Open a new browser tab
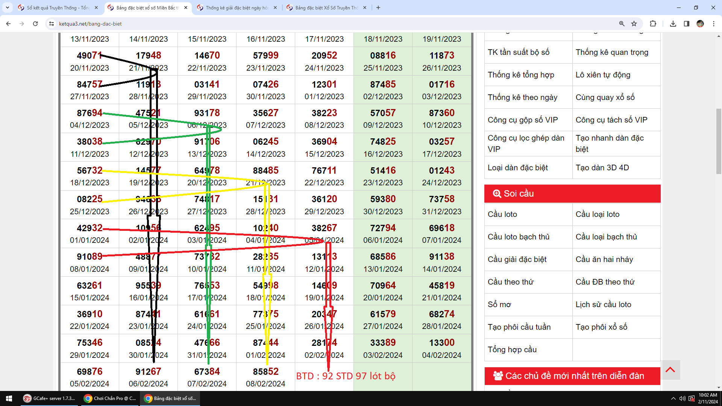 pos(378,8)
